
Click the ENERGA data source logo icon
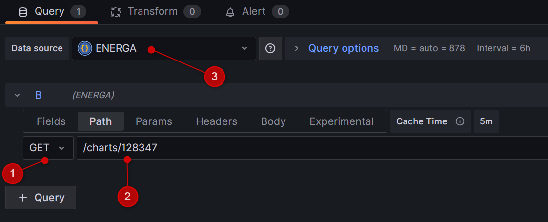pyautogui.click(x=85, y=48)
